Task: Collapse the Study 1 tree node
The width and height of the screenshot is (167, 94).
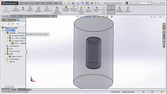Action: pyautogui.click(x=3, y=31)
